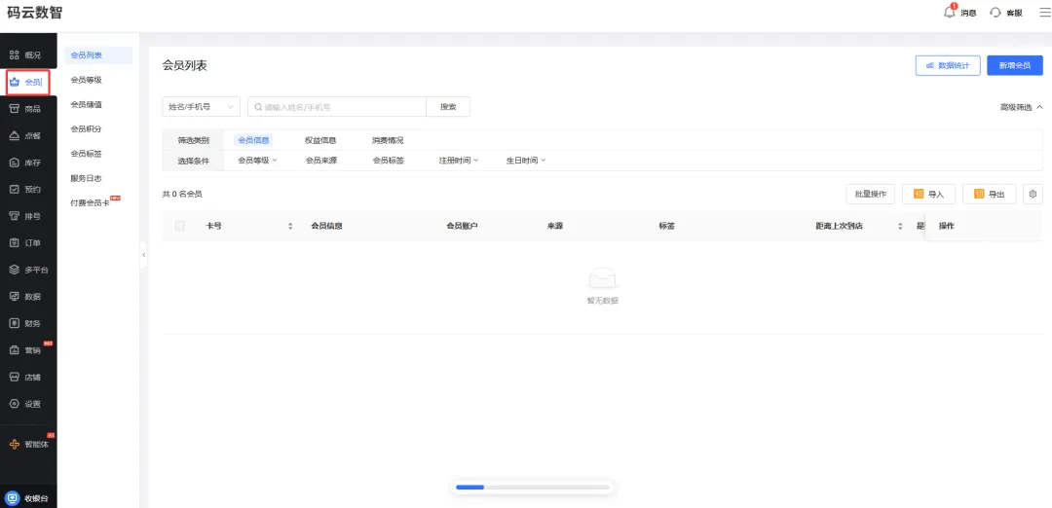Click the 搜索 search button
Viewport: 1052px width, 508px height.
[x=448, y=106]
